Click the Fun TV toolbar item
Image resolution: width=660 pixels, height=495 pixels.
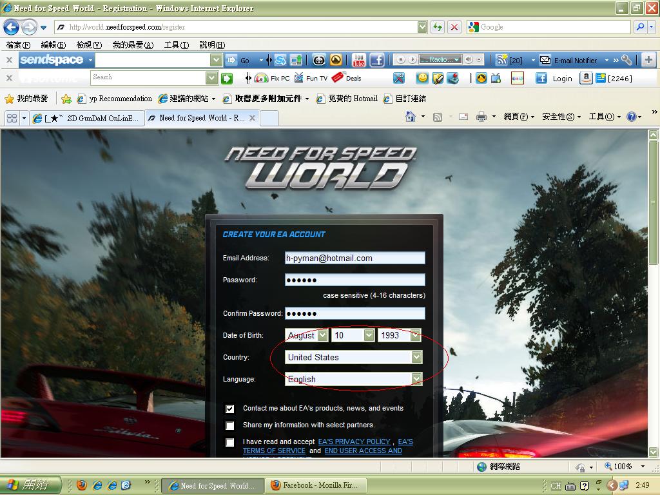click(x=311, y=78)
